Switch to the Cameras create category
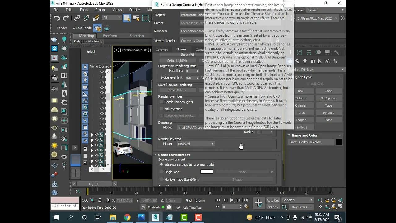Screen dimensions: 396x223 pos(312,61)
